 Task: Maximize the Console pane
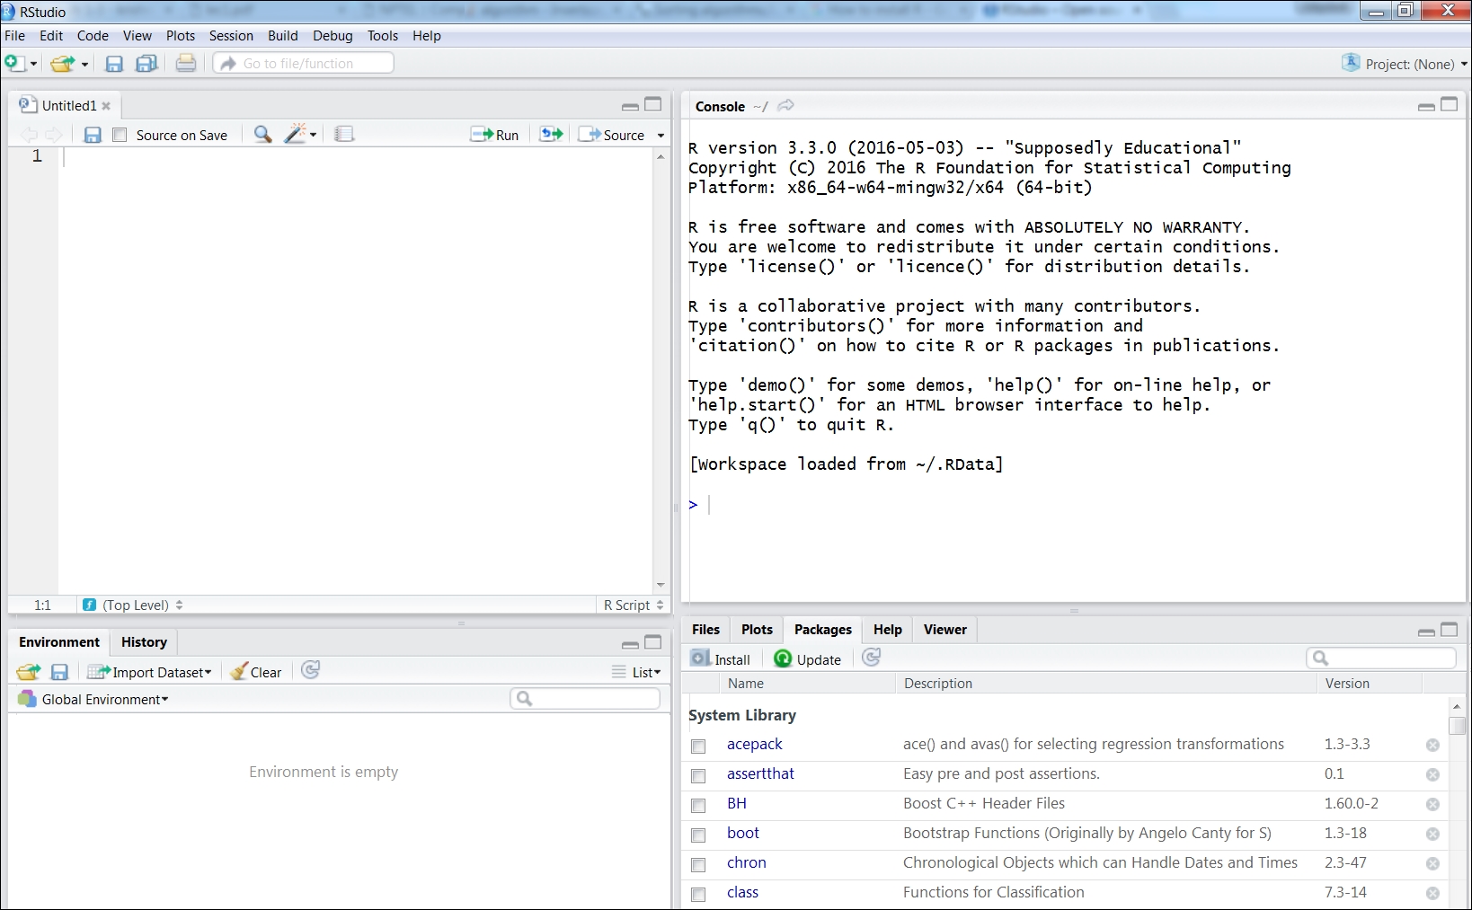click(x=1449, y=104)
